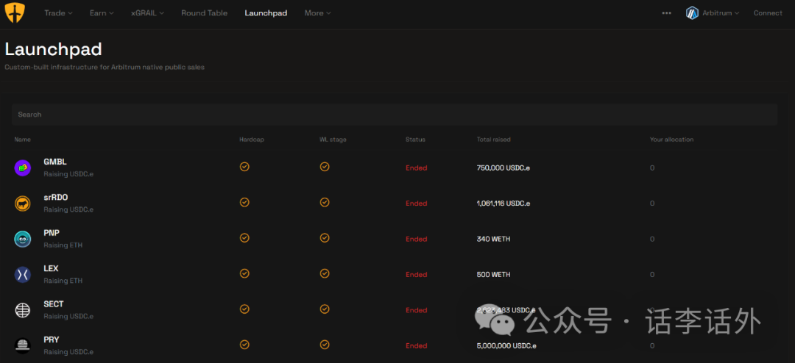Viewport: 795px width, 363px height.
Task: Open the srRDO sale name
Action: [56, 198]
